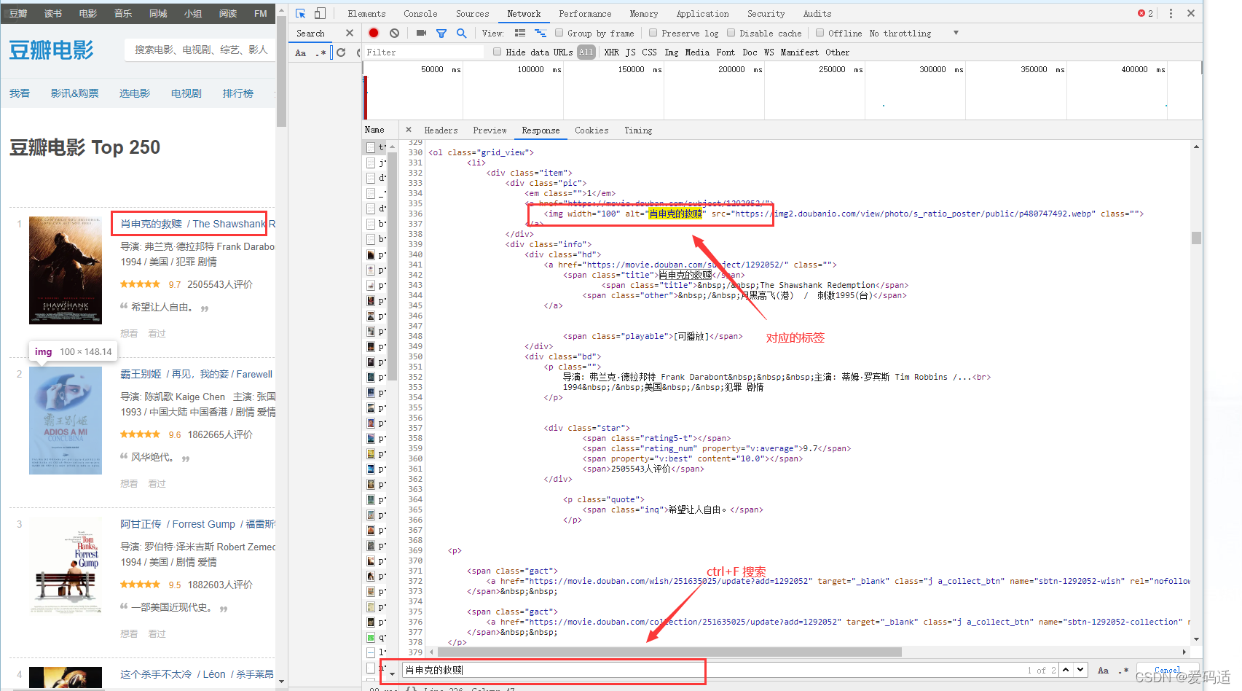The image size is (1242, 691).
Task: Click the Douban page vertical scrollbar
Action: coord(282,71)
